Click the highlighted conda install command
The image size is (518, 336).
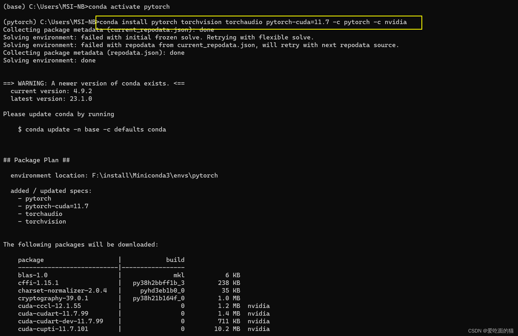tap(253, 22)
